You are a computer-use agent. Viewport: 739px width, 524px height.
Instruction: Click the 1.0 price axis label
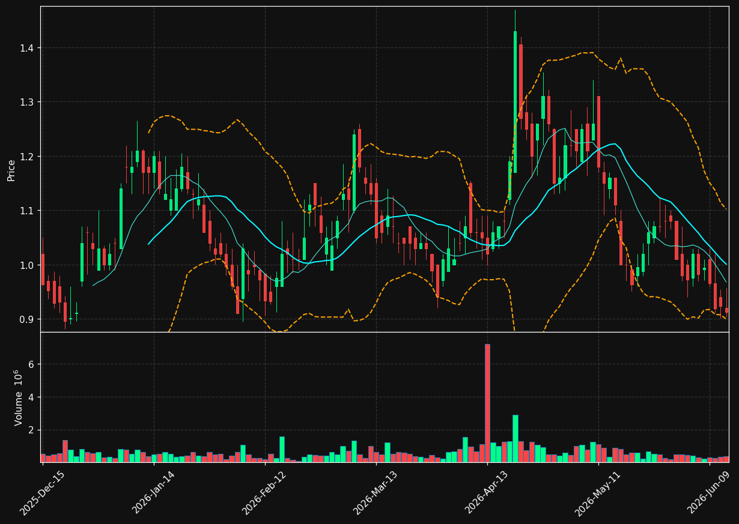click(28, 265)
